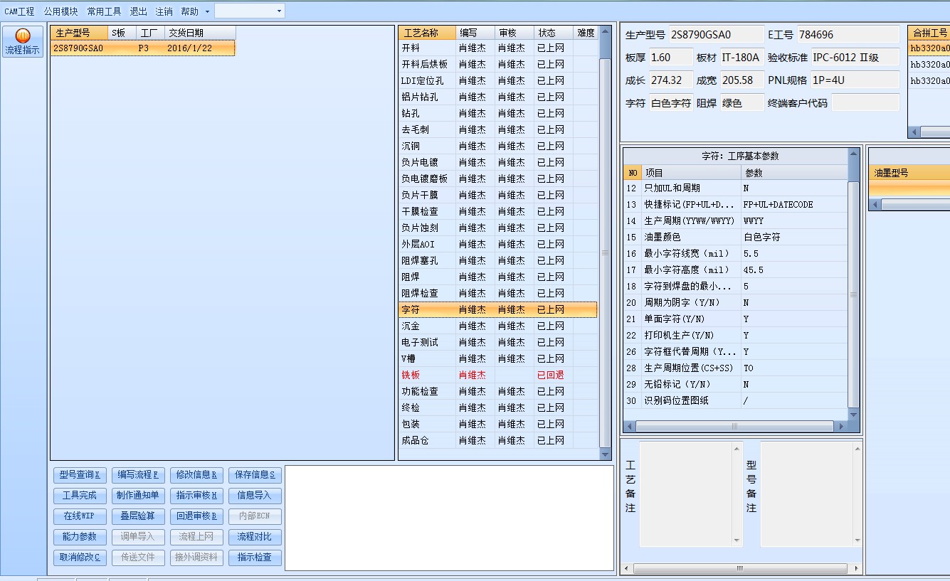Click the E工号 field showing 784696
This screenshot has width=950, height=581.
tap(848, 34)
